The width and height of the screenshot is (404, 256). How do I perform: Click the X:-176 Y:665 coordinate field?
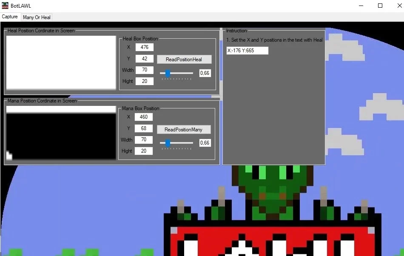point(247,51)
